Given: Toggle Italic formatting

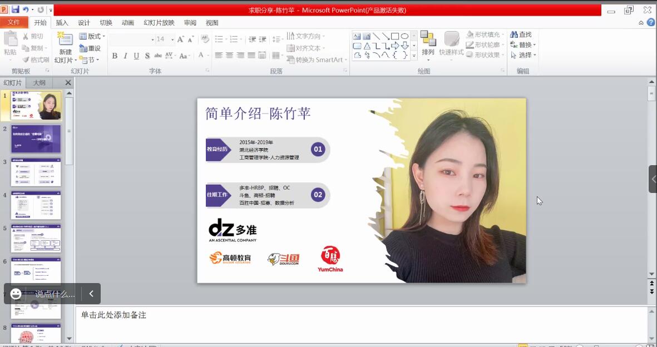Looking at the screenshot, I should pyautogui.click(x=125, y=56).
